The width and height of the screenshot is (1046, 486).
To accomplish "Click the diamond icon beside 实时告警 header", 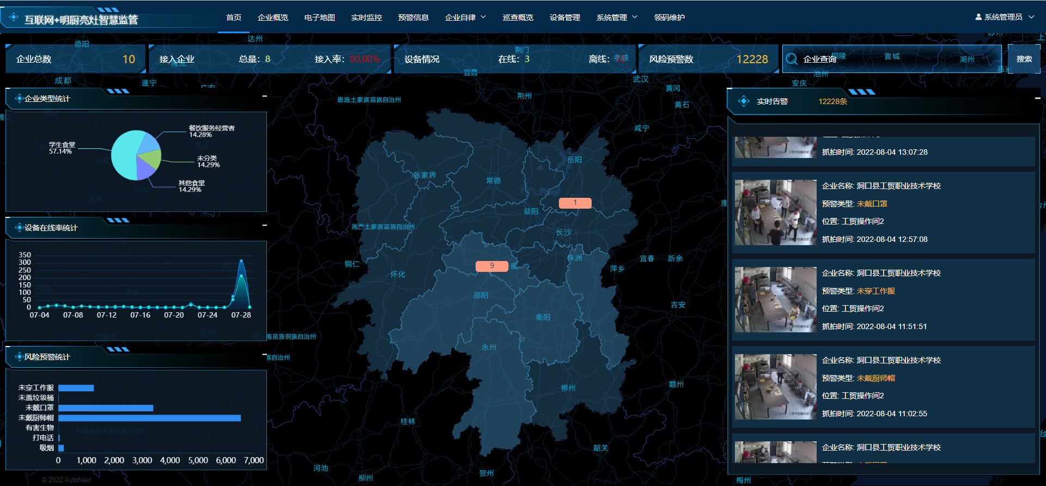I will coord(744,101).
